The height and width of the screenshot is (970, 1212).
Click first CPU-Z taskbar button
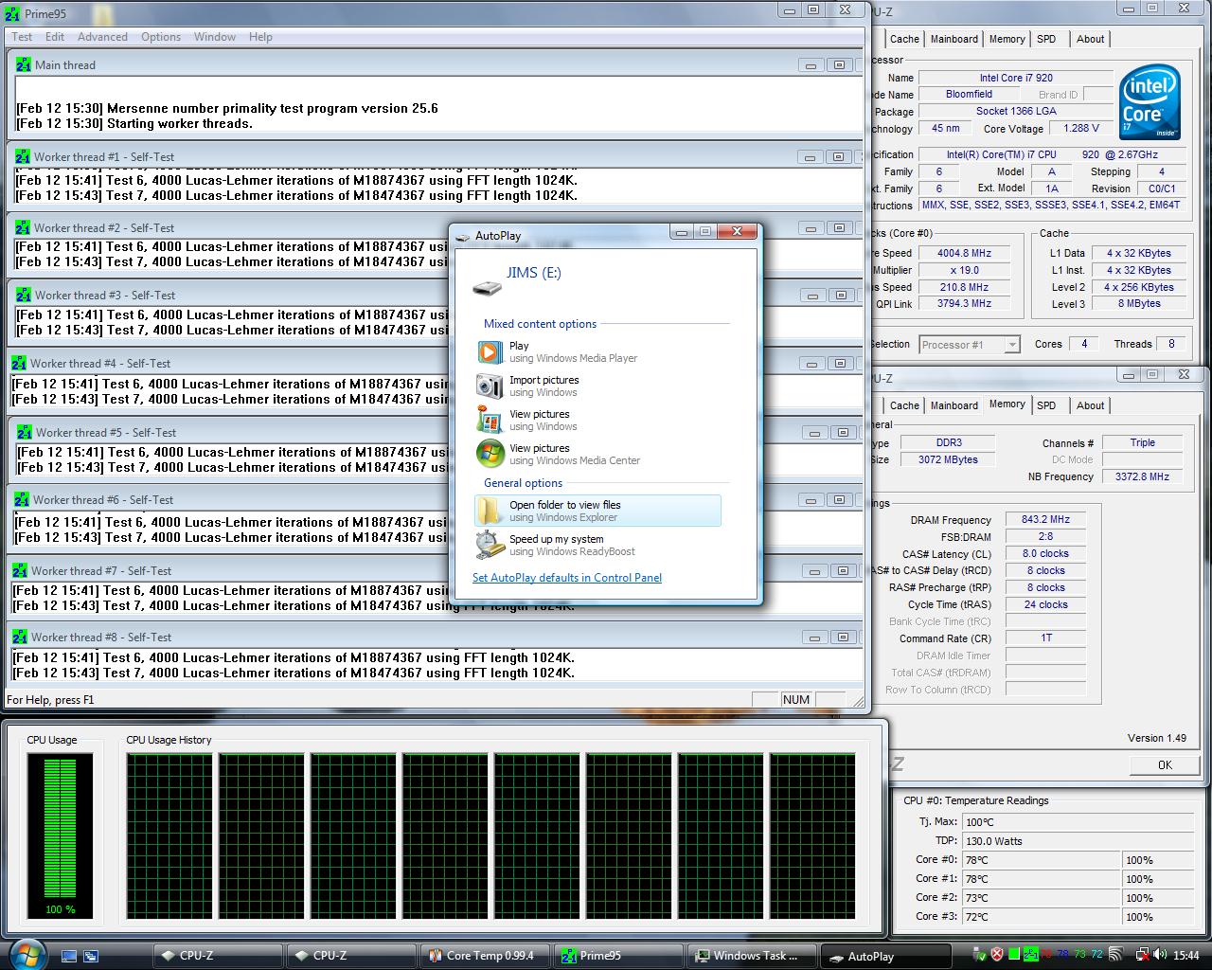coord(219,956)
